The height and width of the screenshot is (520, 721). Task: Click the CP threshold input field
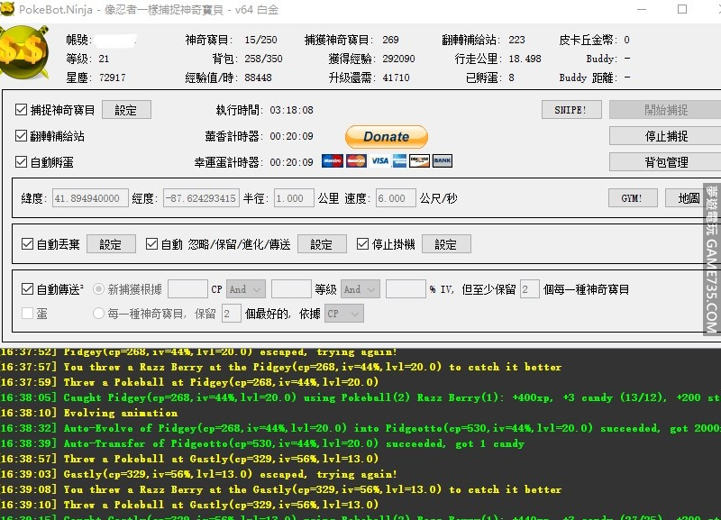click(x=187, y=289)
